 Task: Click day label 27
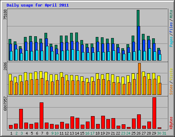(x=144, y=133)
